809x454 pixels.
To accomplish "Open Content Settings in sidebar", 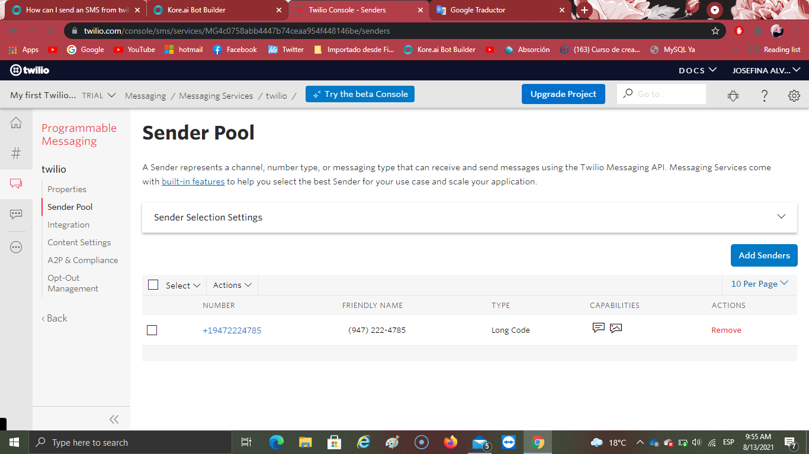I will (79, 242).
